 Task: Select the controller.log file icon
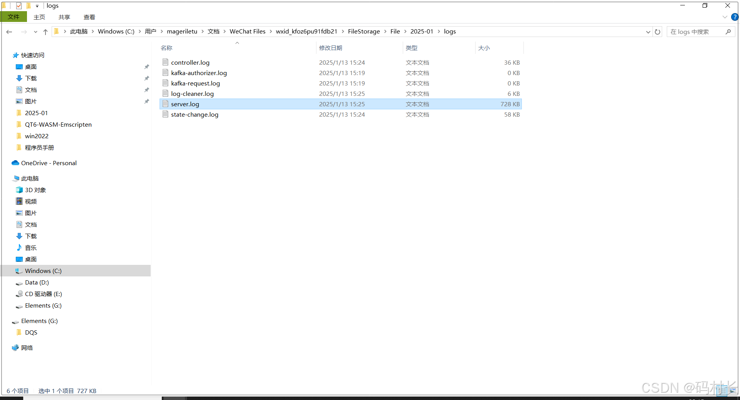click(x=165, y=62)
